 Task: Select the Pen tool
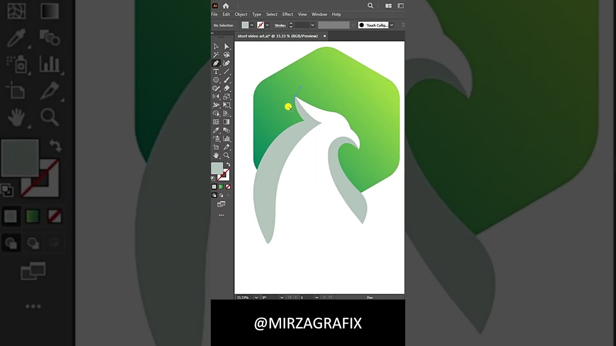click(x=216, y=63)
